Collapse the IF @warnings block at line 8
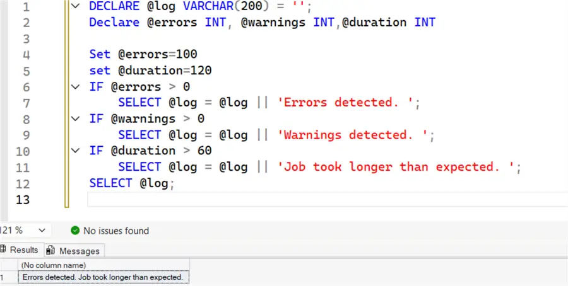 click(75, 118)
